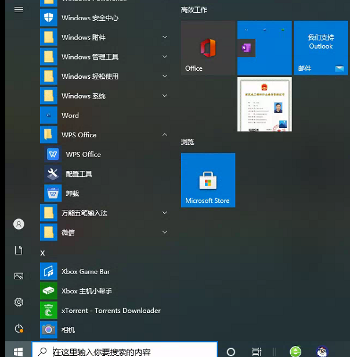The width and height of the screenshot is (350, 357).
Task: Open the OneNote icon in tile
Action: tap(246, 48)
